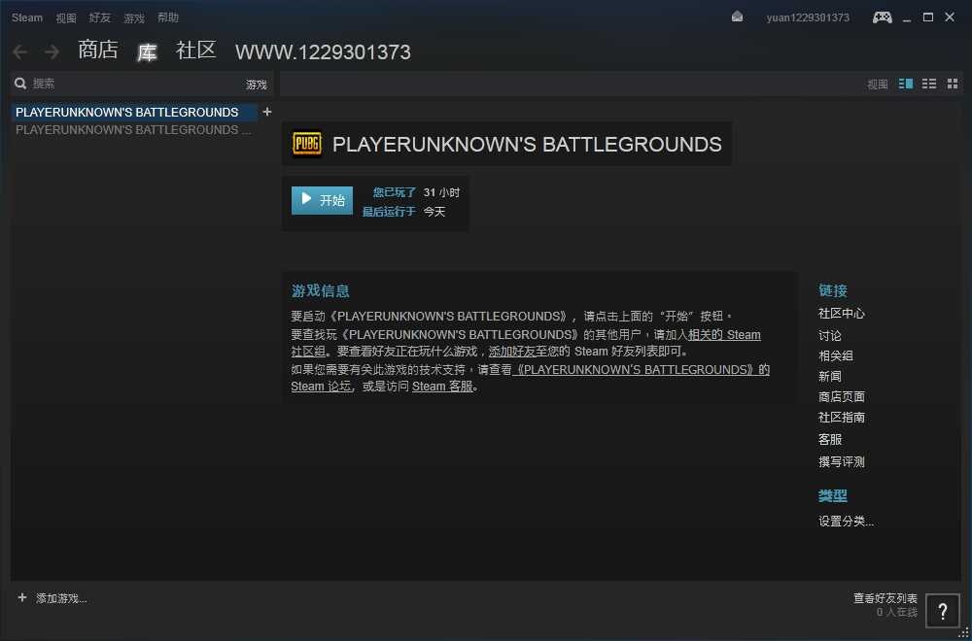Image resolution: width=972 pixels, height=641 pixels.
Task: Open the 帮助 menu
Action: (x=168, y=17)
